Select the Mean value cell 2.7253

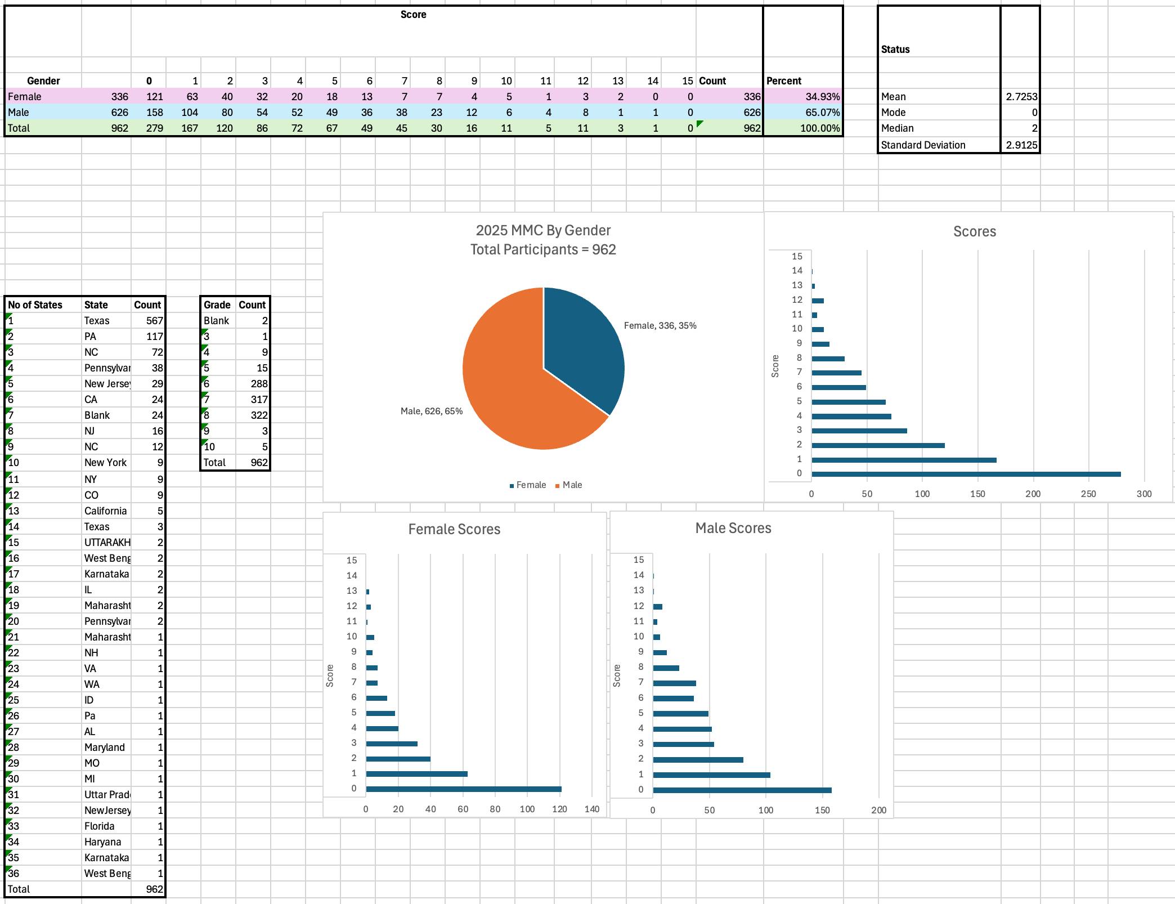point(1020,97)
